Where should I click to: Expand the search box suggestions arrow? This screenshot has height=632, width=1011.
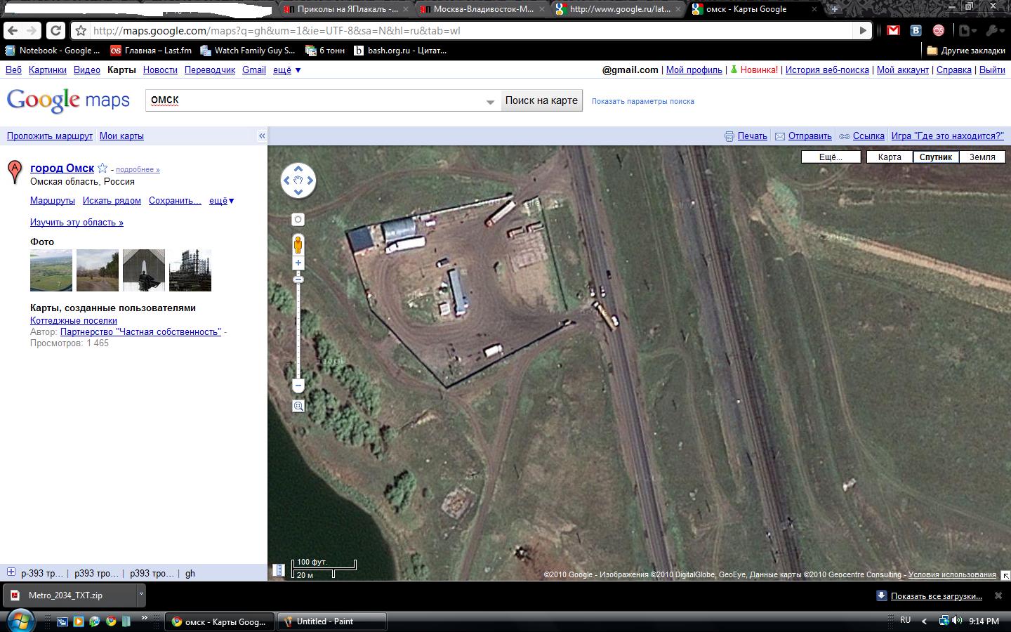[x=490, y=102]
